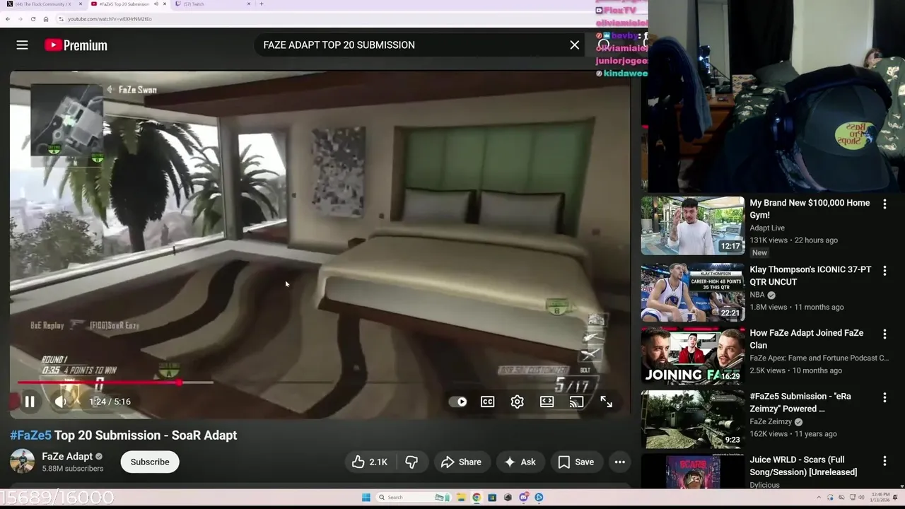Switch the player to theater mode
The image size is (905, 509).
point(547,402)
